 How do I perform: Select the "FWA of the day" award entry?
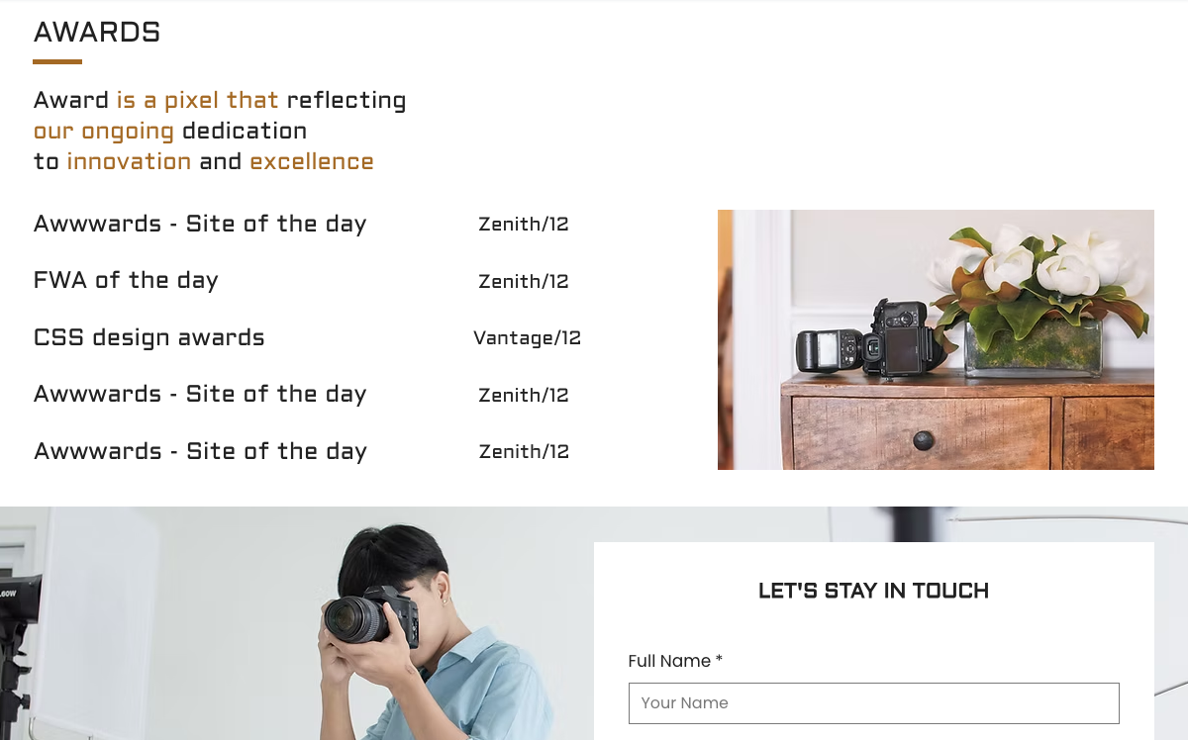click(x=126, y=280)
